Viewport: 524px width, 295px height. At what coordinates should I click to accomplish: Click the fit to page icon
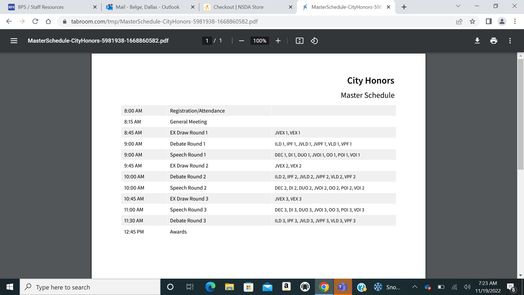click(299, 41)
